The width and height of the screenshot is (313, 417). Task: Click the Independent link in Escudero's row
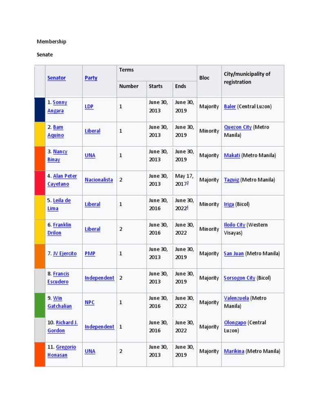99,278
